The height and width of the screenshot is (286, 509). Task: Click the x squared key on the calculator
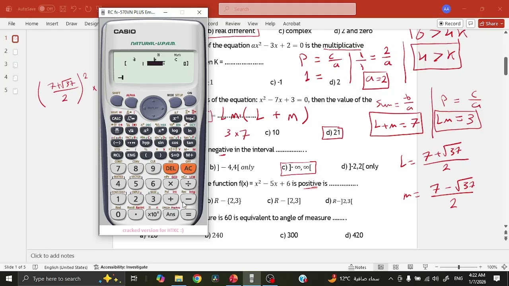click(x=146, y=131)
